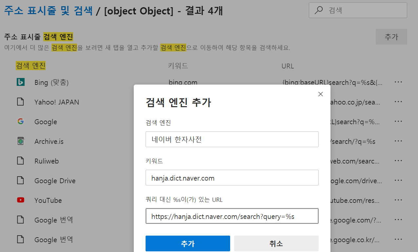Click the Bing search engine icon

click(21, 82)
